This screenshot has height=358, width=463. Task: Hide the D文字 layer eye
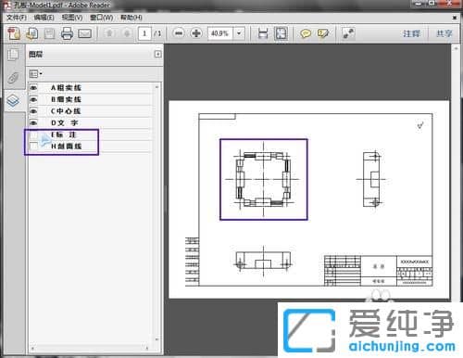pyautogui.click(x=33, y=123)
